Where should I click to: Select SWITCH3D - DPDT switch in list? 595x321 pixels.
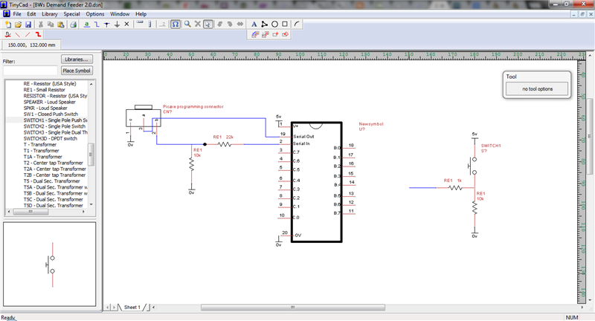pos(50,138)
